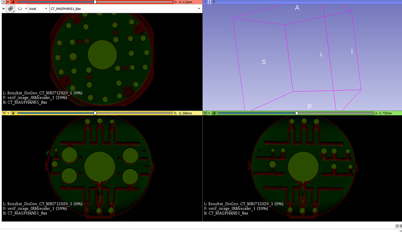
Task: Click the 1 label in the 3D view bar
Action: (x=209, y=2)
